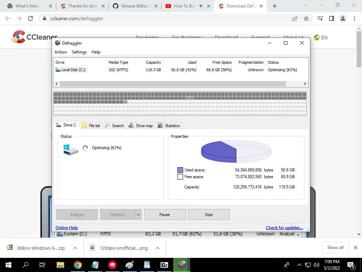This screenshot has width=362, height=272.
Task: Reload the page in Chrome
Action: (x=30, y=18)
